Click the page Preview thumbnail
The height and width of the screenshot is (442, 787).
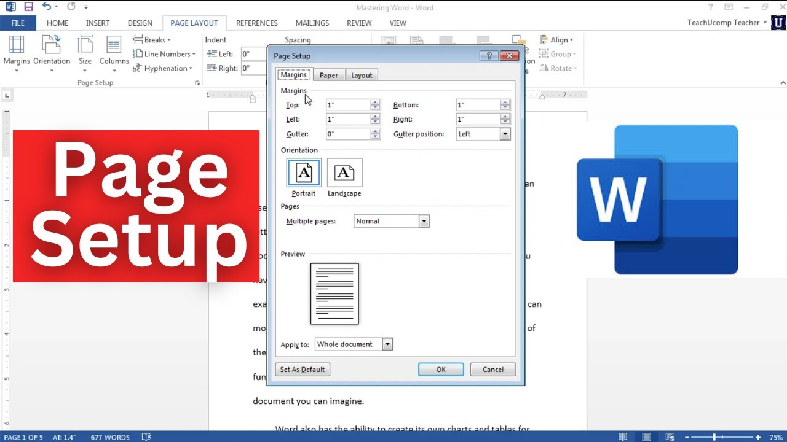[334, 293]
